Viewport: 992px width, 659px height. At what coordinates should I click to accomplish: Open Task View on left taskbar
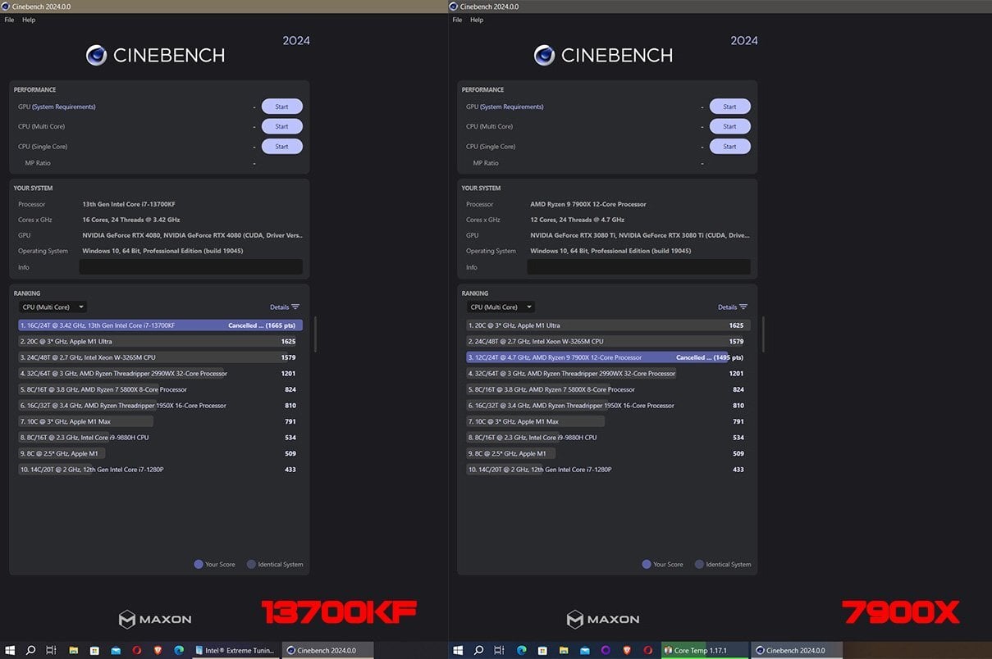coord(51,651)
